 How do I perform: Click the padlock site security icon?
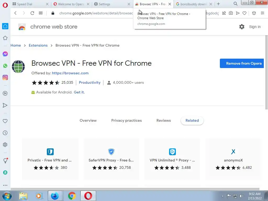53,13
